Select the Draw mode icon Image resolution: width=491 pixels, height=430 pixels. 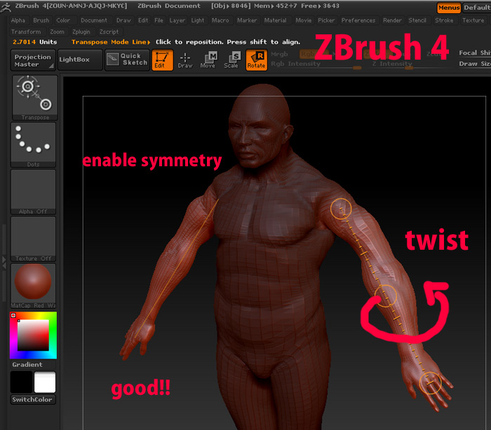(185, 60)
